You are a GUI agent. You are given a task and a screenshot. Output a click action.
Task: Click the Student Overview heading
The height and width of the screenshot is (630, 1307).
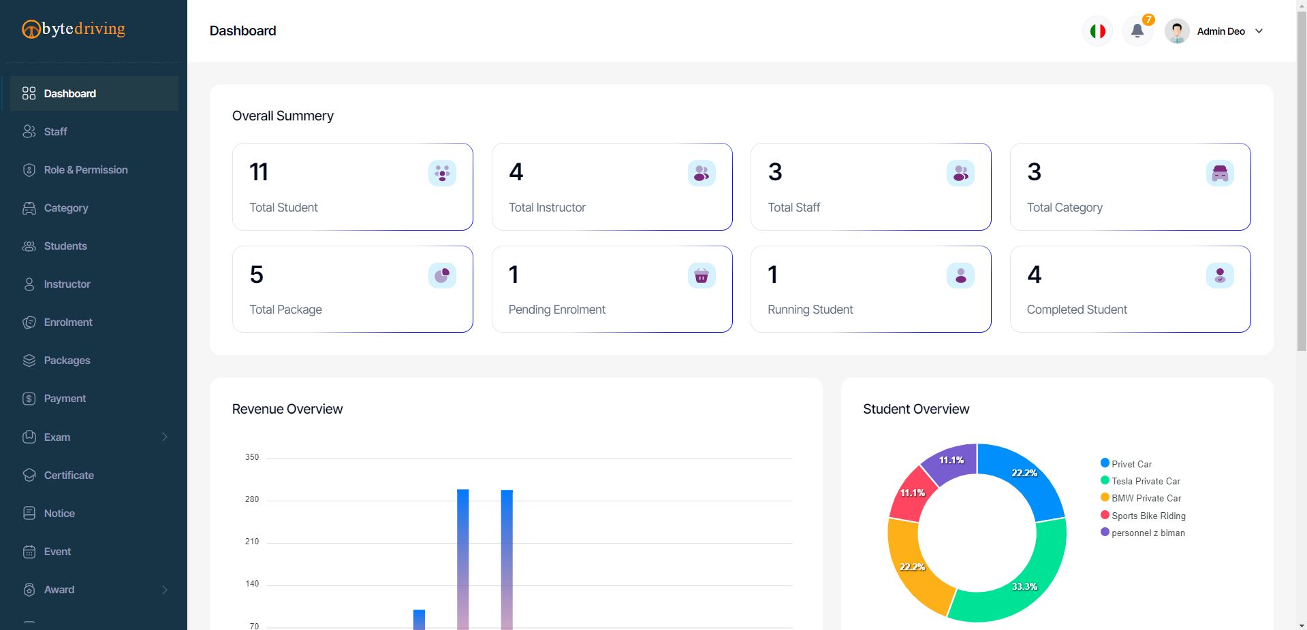pyautogui.click(x=916, y=409)
